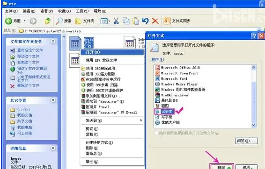Click the Copy toolbar icon
The height and width of the screenshot is (169, 265).
pyautogui.click(x=126, y=21)
